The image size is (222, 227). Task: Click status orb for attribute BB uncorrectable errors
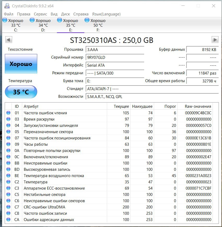pyautogui.click(x=8, y=163)
